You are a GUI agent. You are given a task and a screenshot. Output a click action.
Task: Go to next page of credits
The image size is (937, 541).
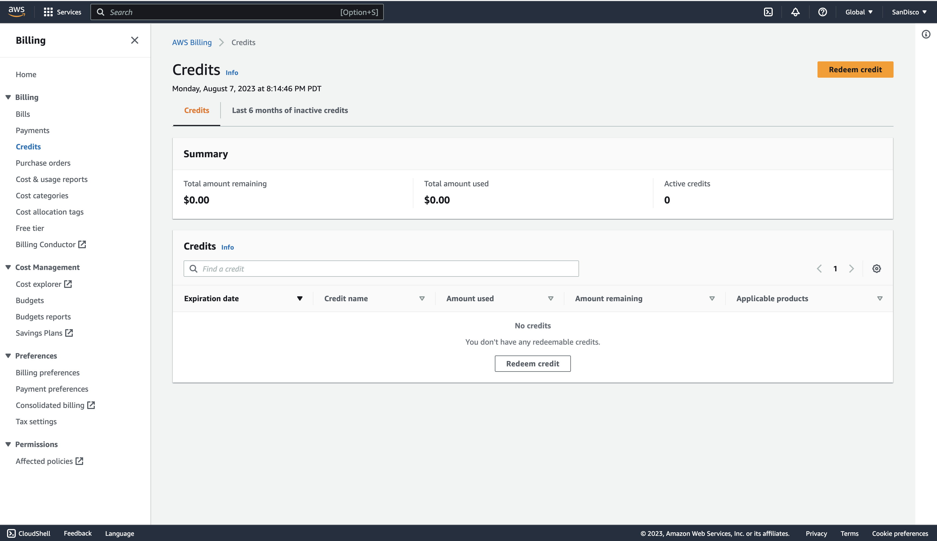(851, 268)
